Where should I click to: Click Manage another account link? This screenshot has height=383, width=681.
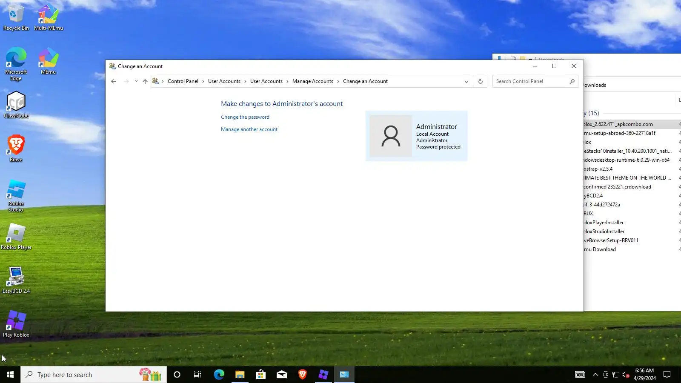(249, 129)
